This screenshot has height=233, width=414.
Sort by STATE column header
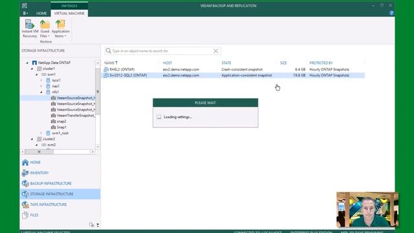point(226,63)
